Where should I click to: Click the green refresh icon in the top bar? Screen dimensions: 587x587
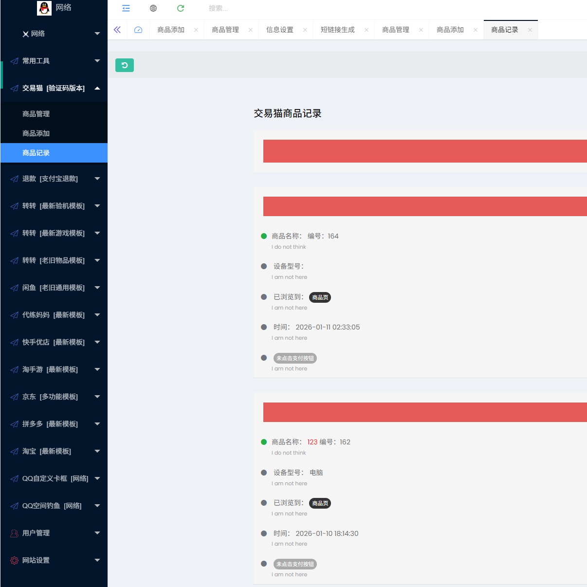point(181,8)
